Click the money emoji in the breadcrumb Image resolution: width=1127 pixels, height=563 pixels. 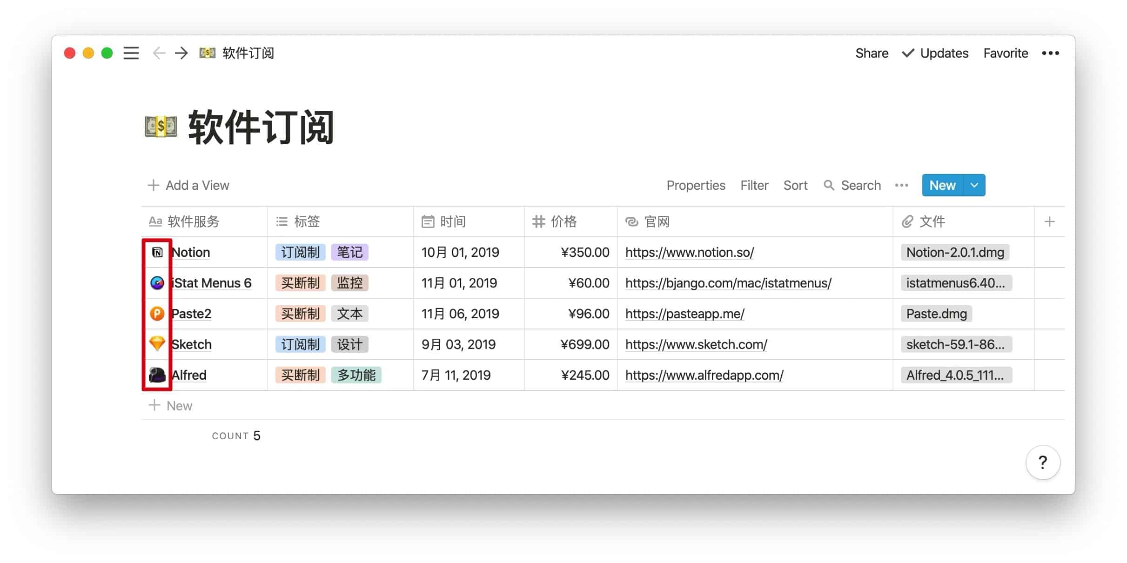coord(208,53)
